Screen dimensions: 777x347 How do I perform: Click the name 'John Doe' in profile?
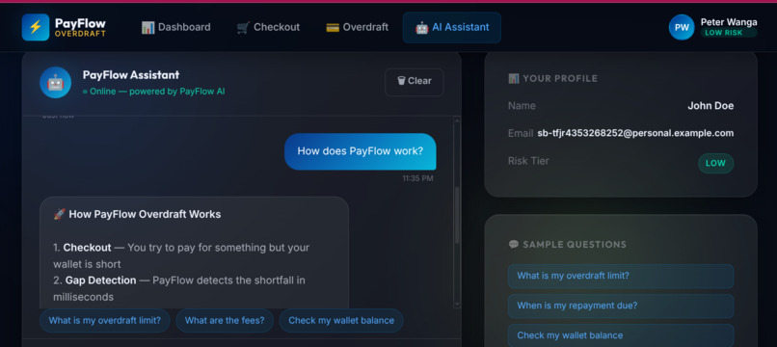coord(710,106)
